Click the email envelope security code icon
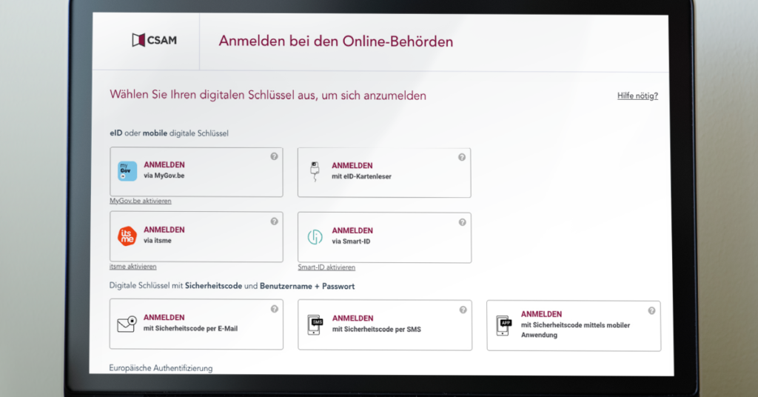758x397 pixels. tap(127, 324)
